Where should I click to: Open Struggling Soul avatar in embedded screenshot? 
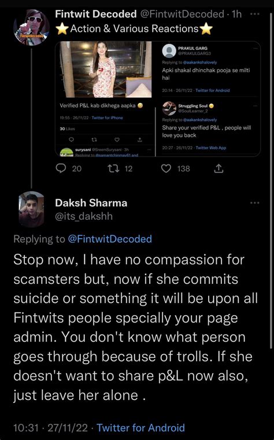[169, 108]
